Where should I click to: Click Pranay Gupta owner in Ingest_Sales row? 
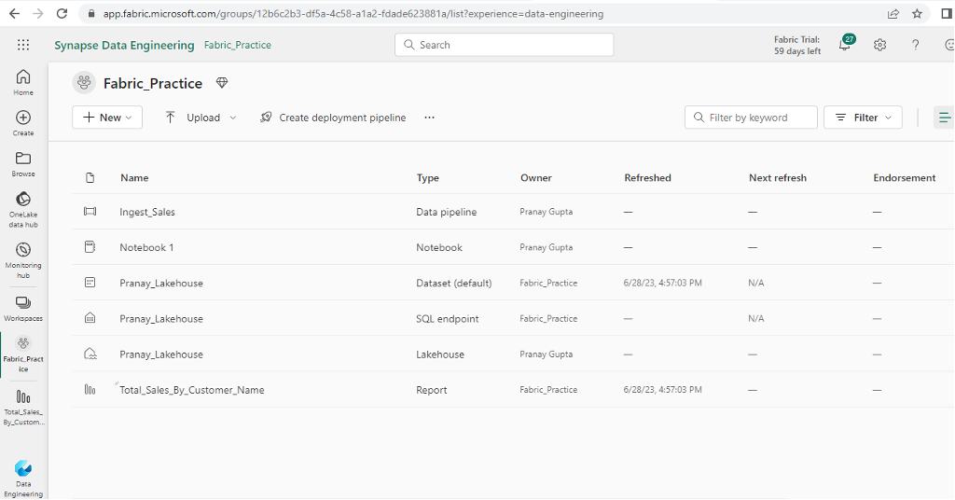[x=547, y=212]
